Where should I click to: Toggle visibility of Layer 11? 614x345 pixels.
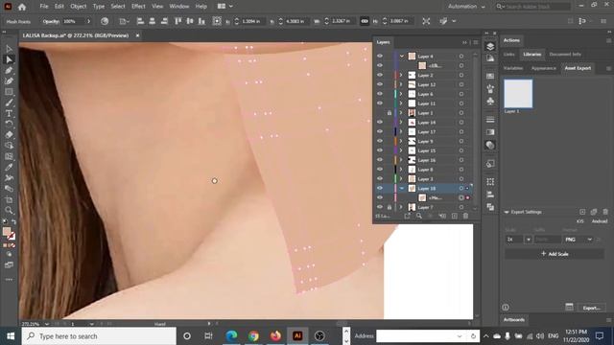[x=380, y=103]
